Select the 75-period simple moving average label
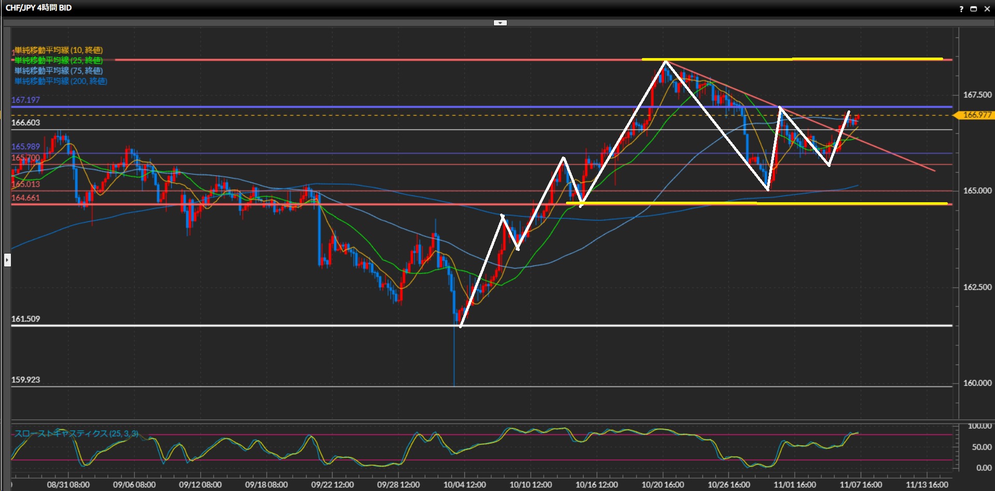This screenshot has height=491, width=995. (x=59, y=71)
